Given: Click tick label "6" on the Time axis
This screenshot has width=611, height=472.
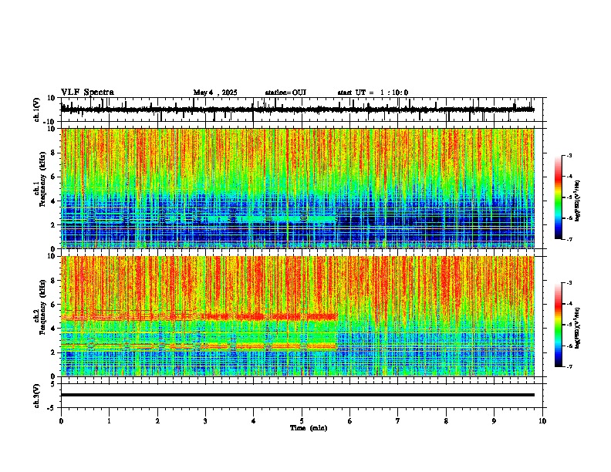Looking at the screenshot, I should [x=350, y=420].
